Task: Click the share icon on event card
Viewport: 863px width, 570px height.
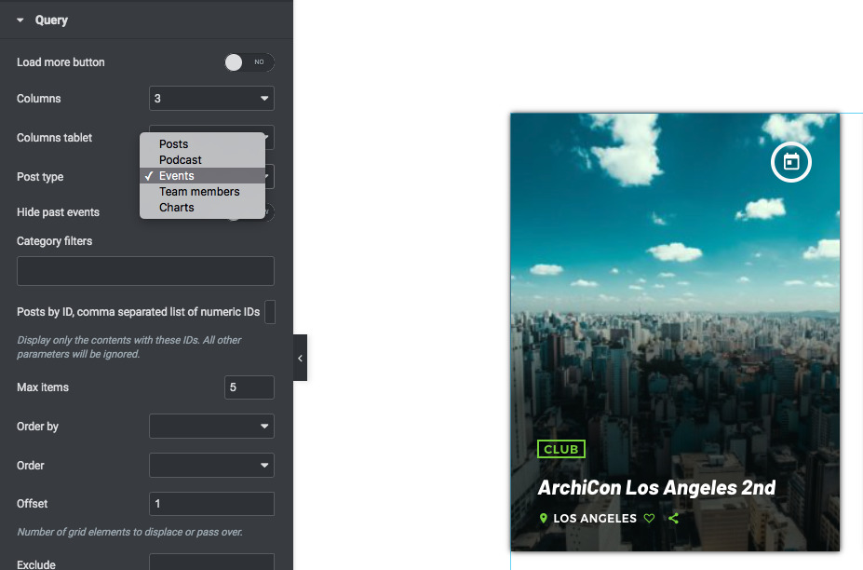Action: point(673,518)
